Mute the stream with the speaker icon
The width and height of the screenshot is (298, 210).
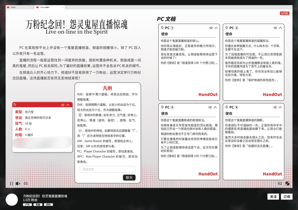tap(17, 183)
